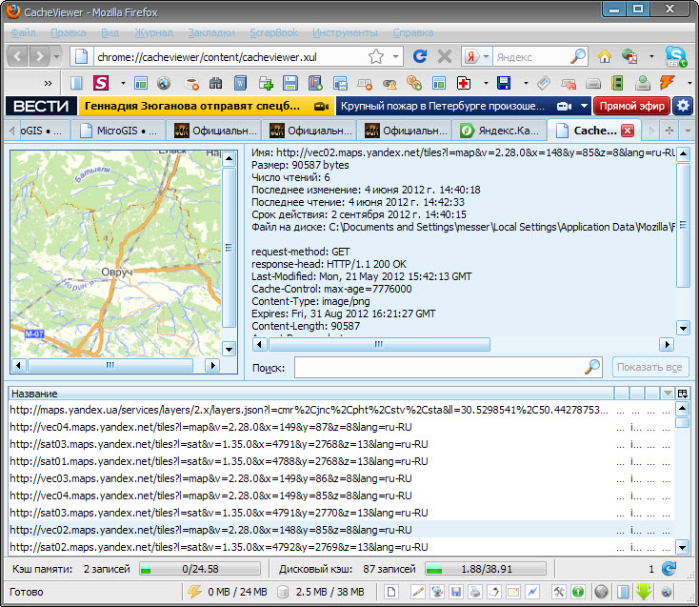This screenshot has height=607, width=699.
Task: Open Vesti settings gear icon
Action: [683, 106]
